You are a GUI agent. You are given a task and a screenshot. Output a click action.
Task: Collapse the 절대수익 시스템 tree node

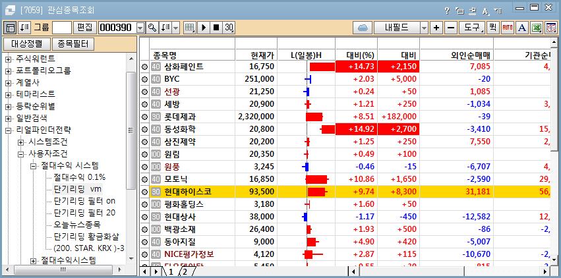(x=33, y=166)
